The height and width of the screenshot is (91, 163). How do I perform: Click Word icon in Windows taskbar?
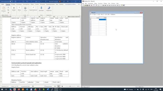[x=48, y=89]
